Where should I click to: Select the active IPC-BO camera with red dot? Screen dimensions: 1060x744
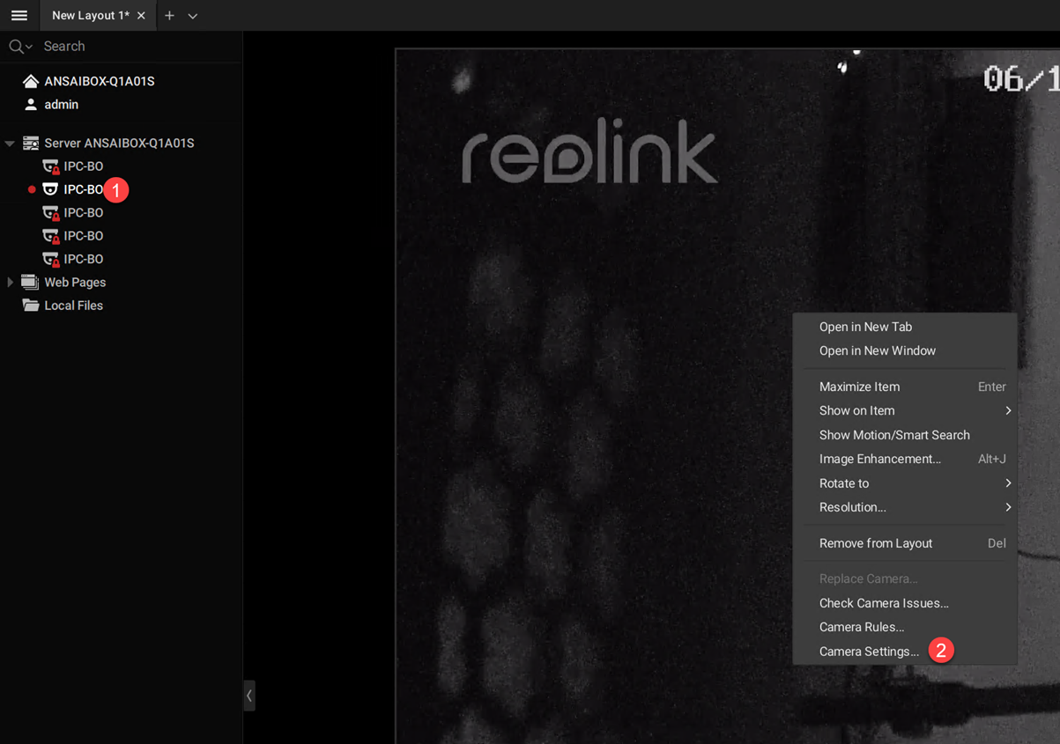83,189
